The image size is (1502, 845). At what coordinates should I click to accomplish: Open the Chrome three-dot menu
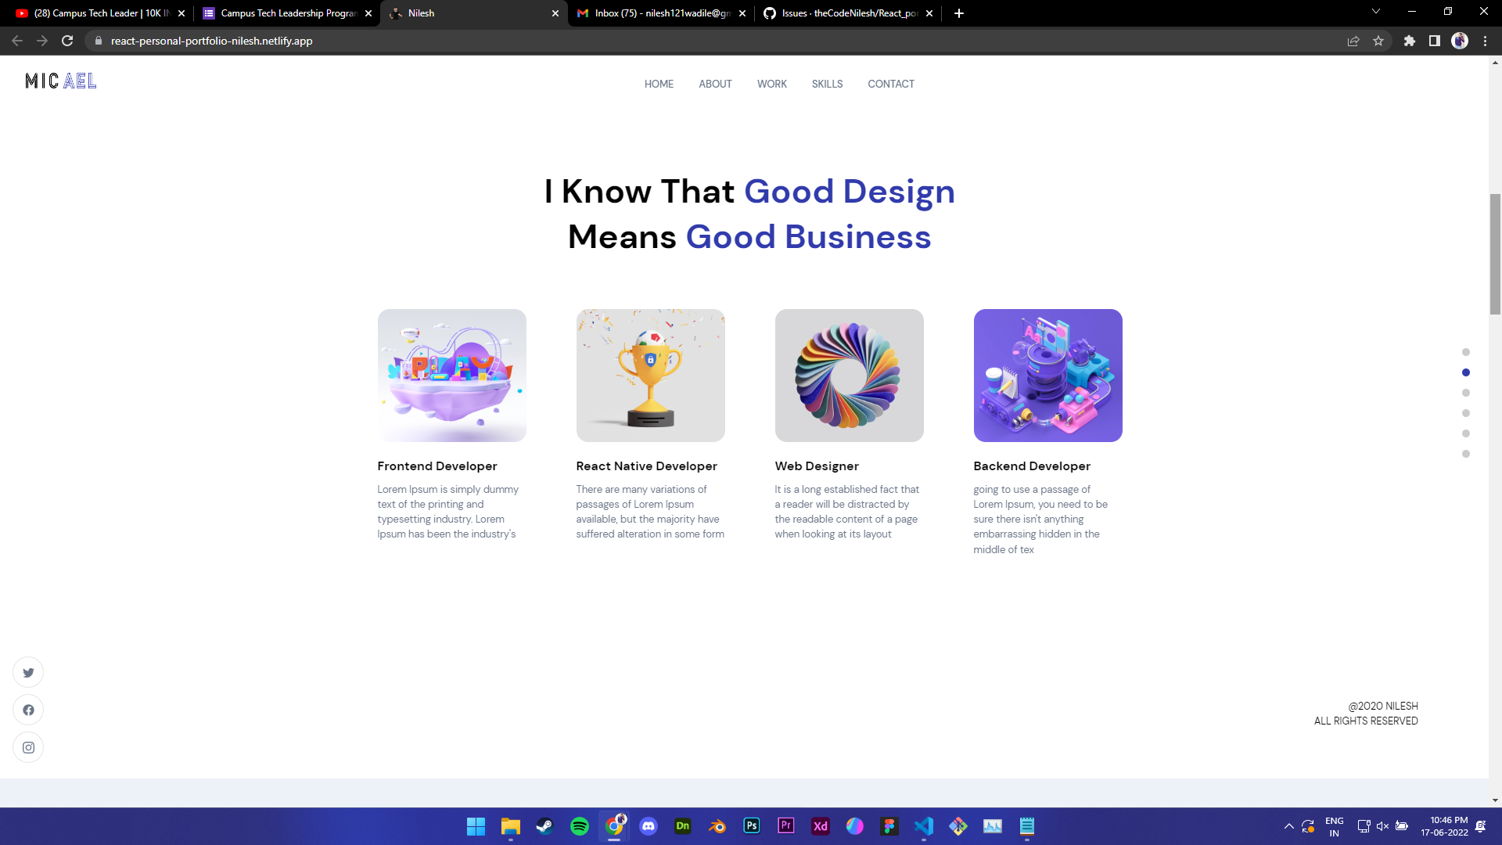coord(1485,41)
